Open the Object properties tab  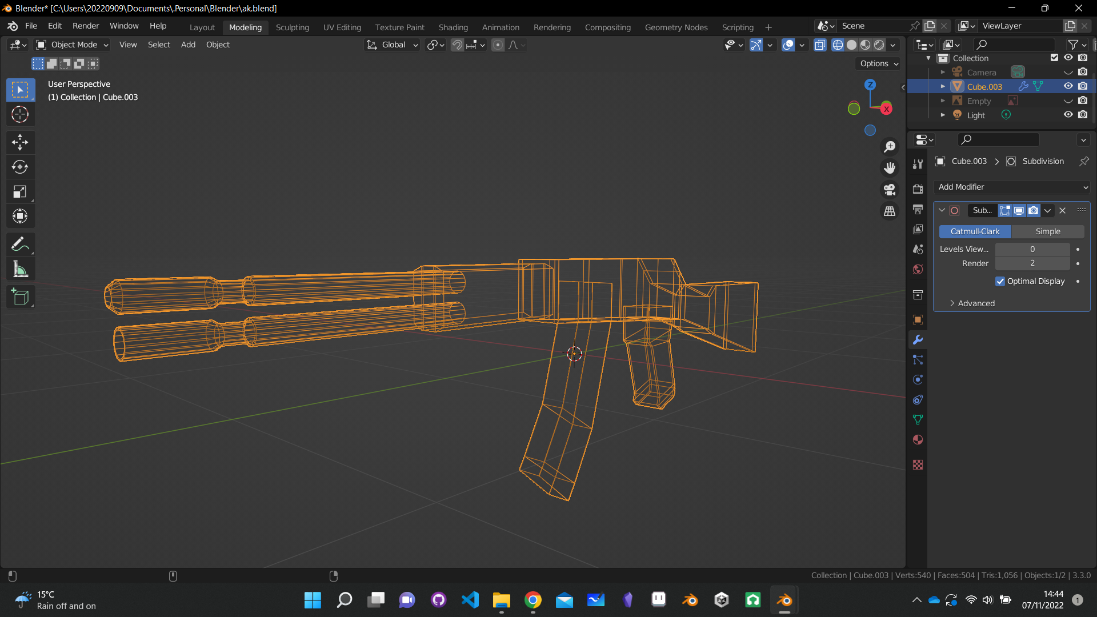pyautogui.click(x=918, y=319)
